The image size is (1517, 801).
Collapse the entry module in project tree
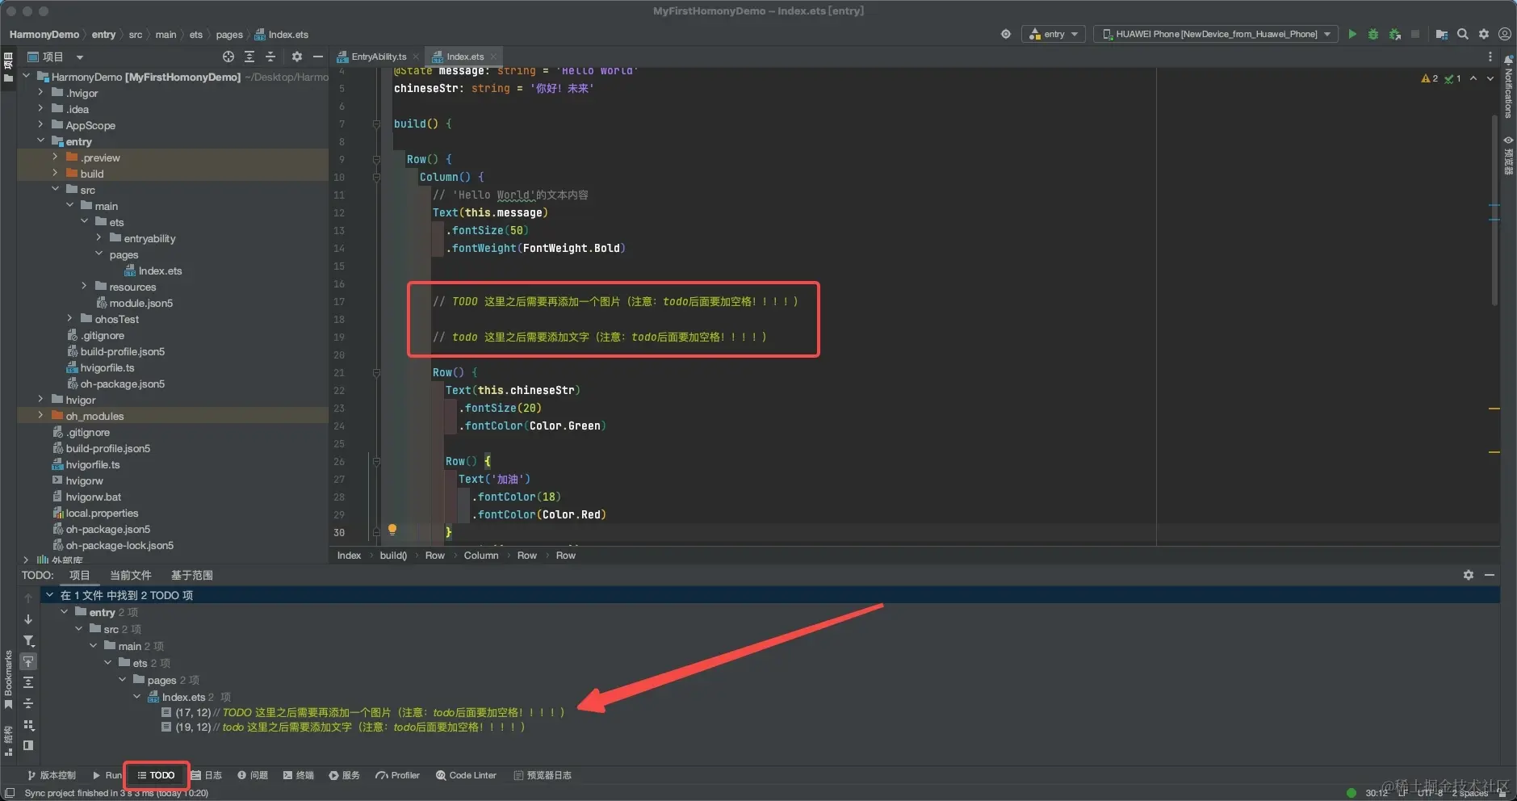[x=40, y=141]
